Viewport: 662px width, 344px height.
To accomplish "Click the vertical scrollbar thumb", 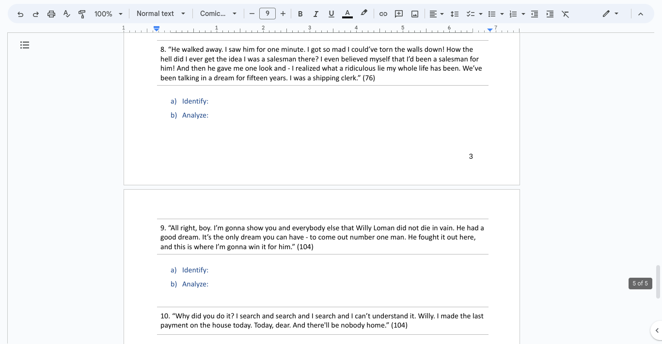I will coord(658,282).
